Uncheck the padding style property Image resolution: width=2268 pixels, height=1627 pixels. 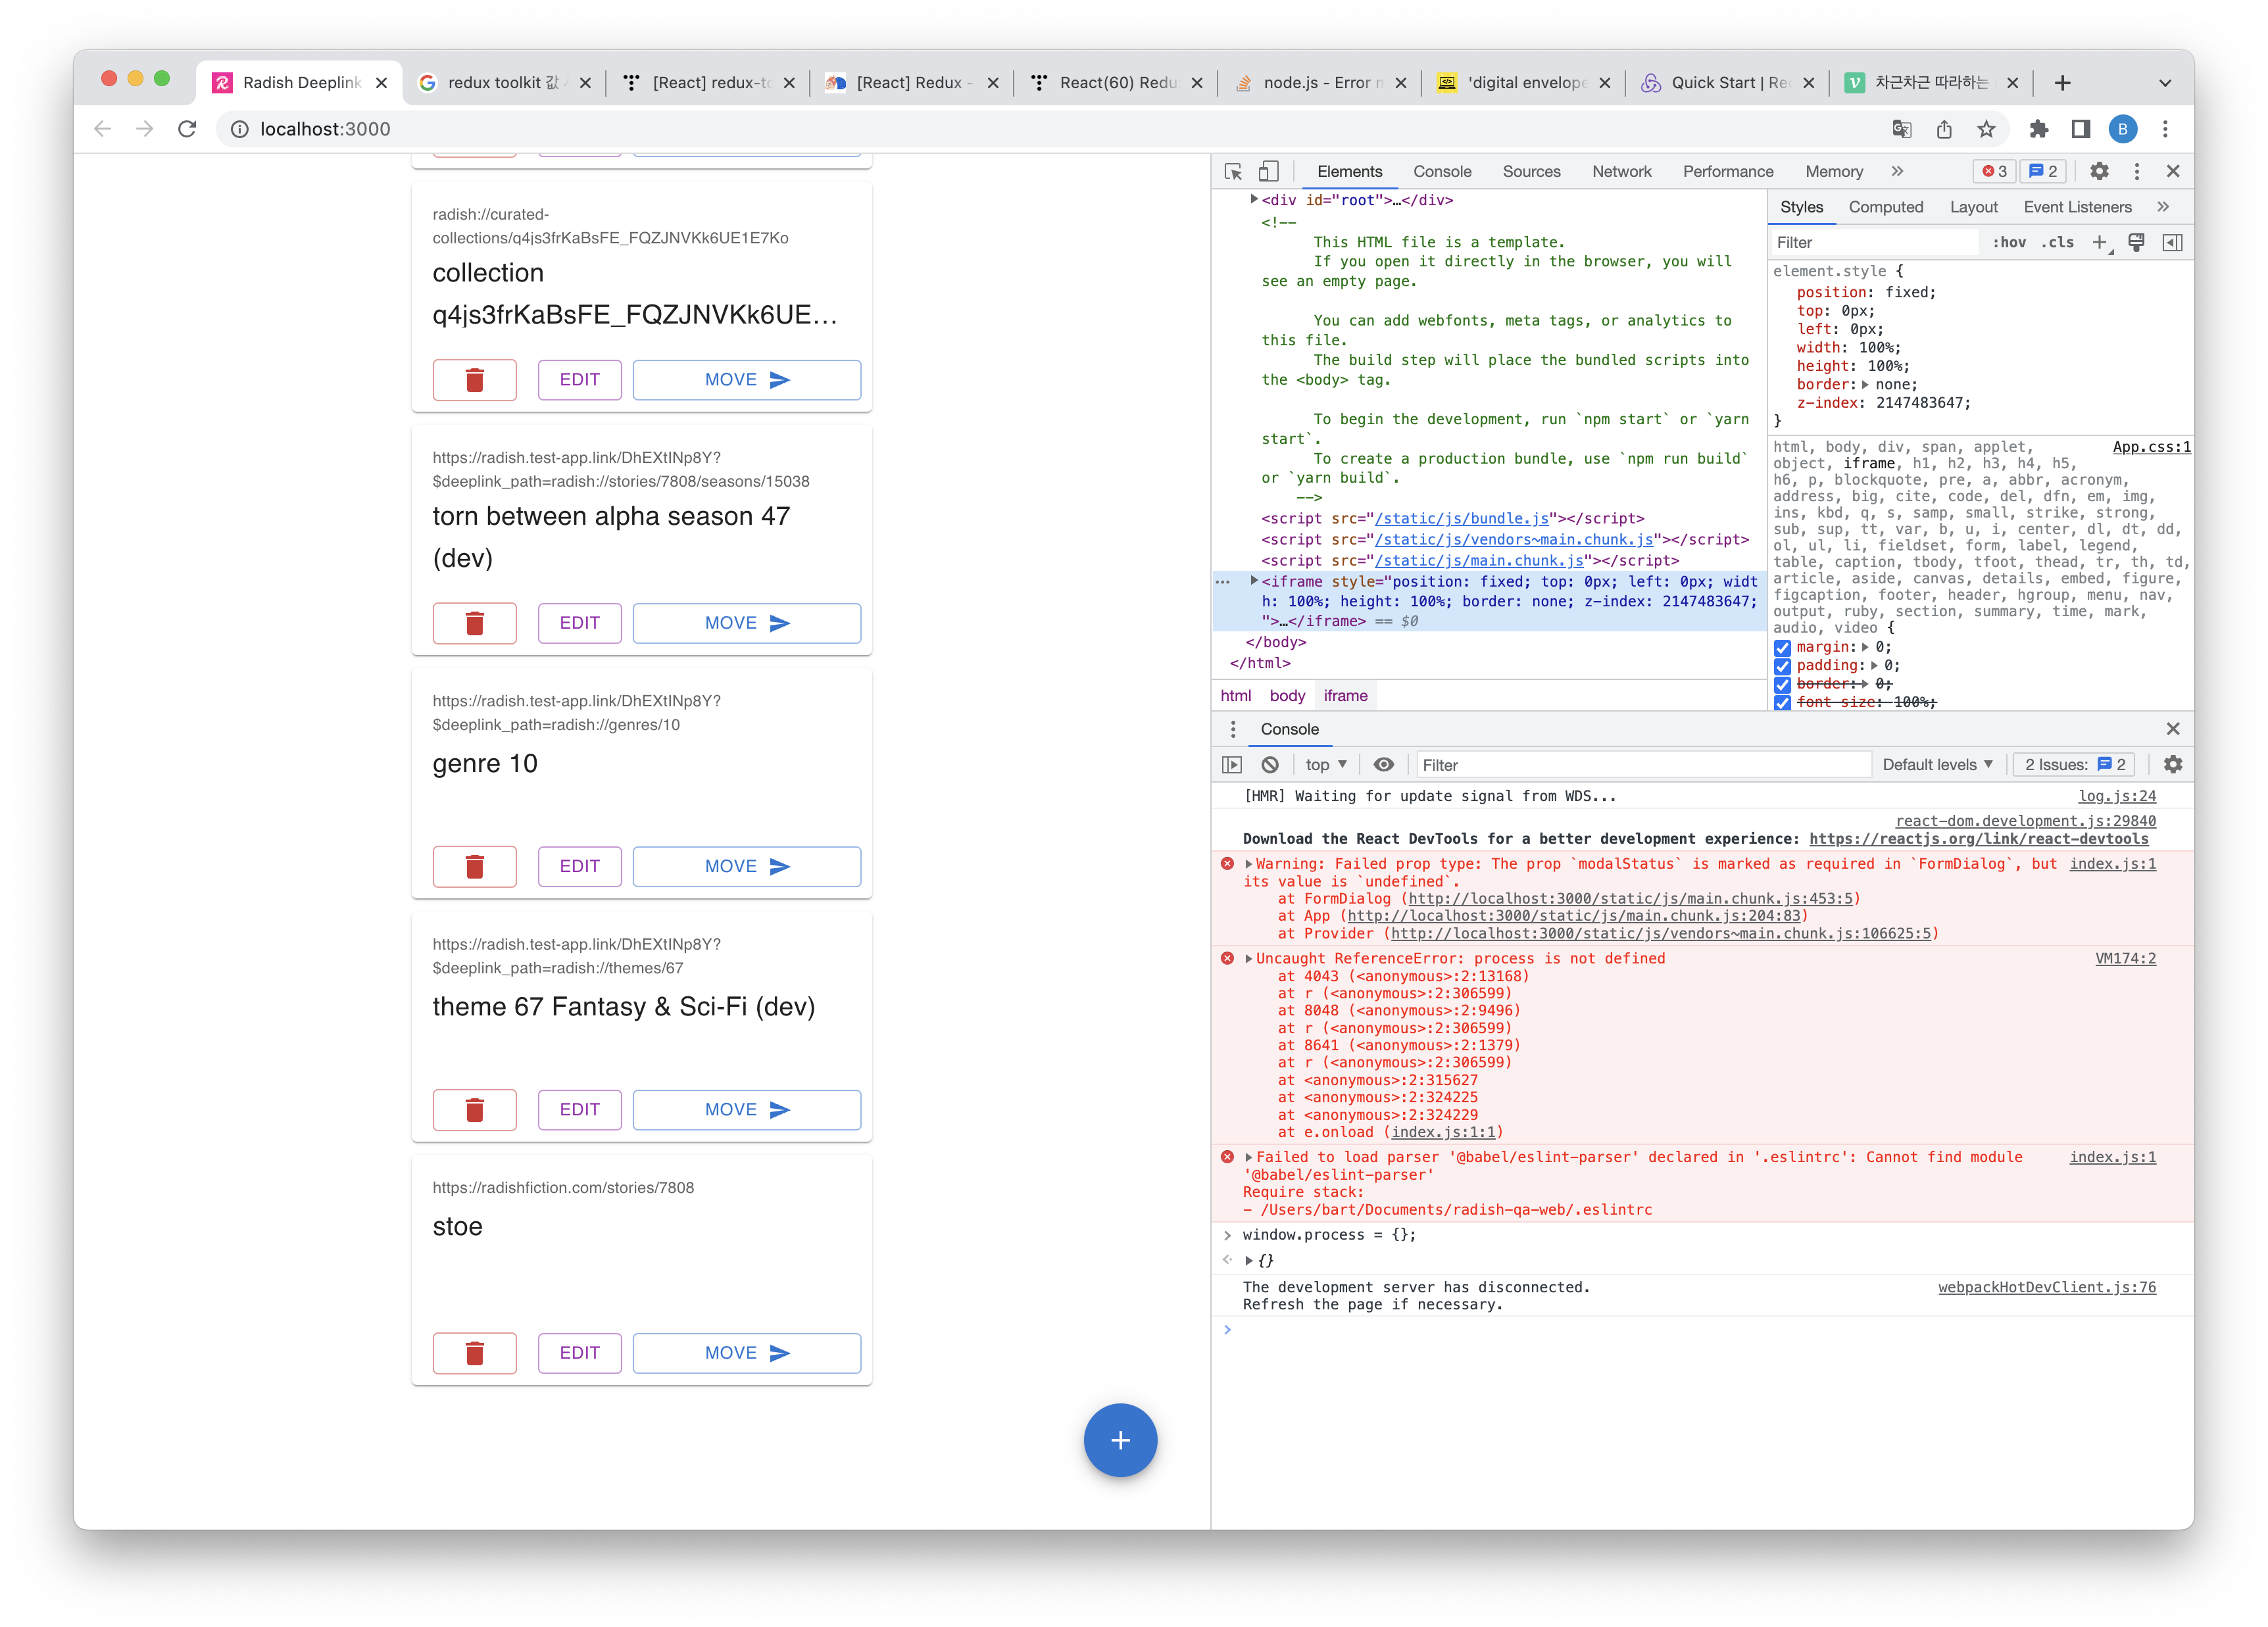coord(1782,666)
